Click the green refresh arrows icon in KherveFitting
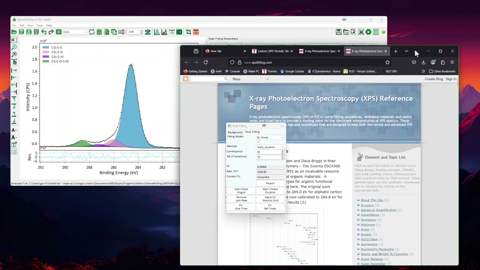The width and height of the screenshot is (480, 270). [91, 32]
